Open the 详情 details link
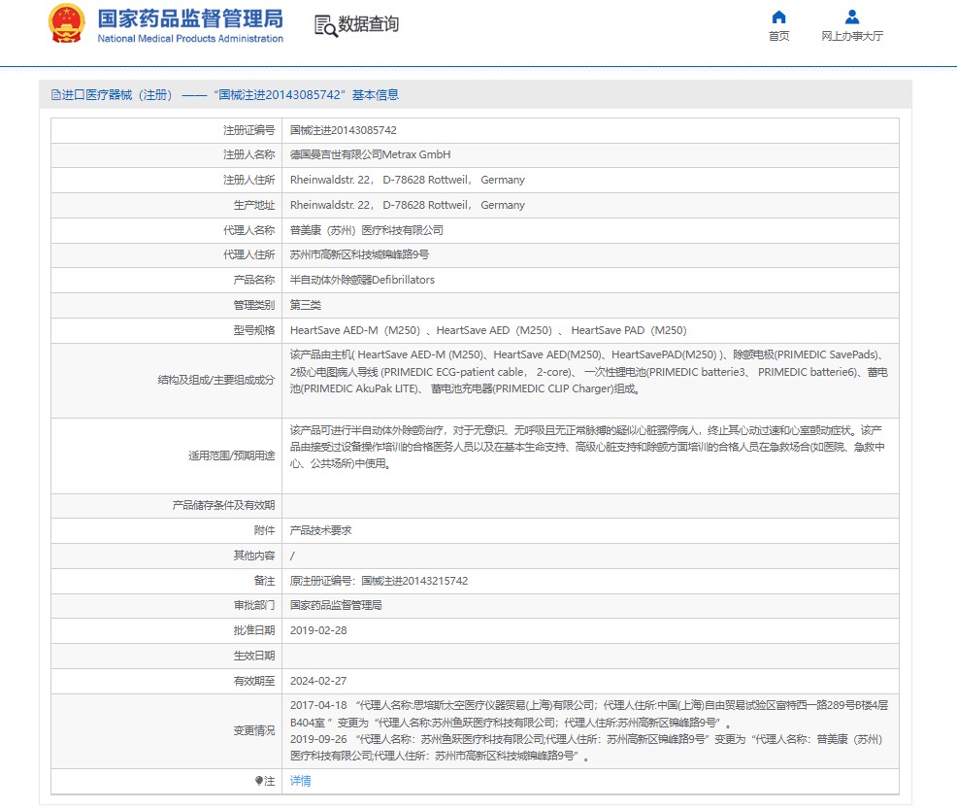 [300, 781]
